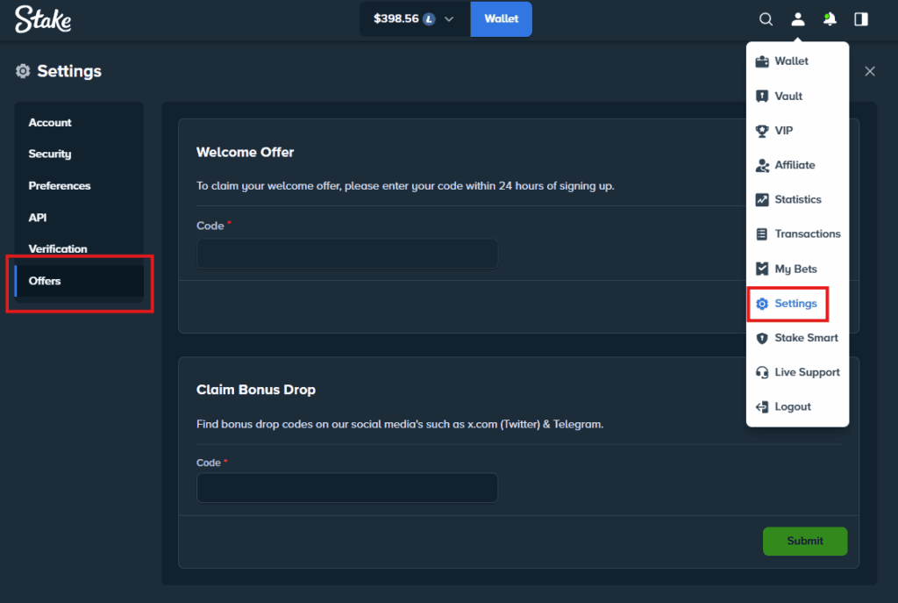Go to the Preferences settings tab

coord(60,185)
